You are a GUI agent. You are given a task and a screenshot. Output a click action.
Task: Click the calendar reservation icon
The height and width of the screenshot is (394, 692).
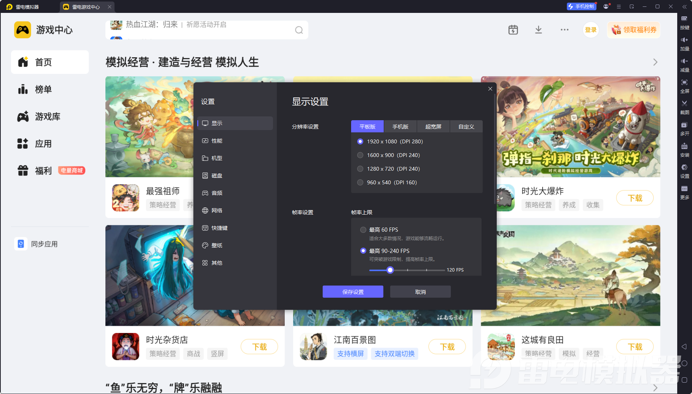[513, 30]
